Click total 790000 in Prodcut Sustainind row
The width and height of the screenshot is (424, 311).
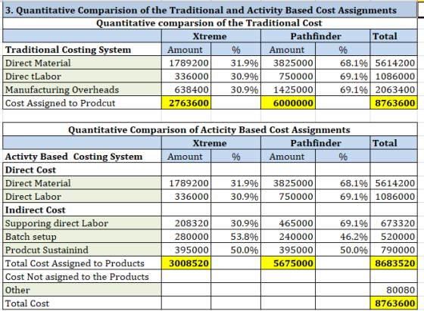tap(394, 250)
